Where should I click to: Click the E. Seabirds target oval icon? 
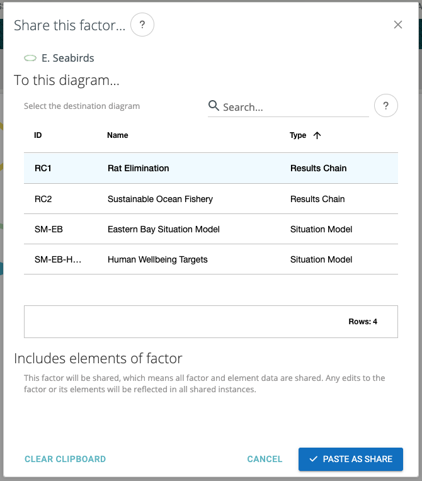(30, 59)
